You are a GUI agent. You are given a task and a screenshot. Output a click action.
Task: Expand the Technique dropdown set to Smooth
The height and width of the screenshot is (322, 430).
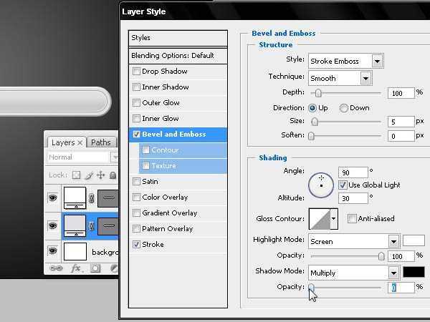pyautogui.click(x=340, y=78)
